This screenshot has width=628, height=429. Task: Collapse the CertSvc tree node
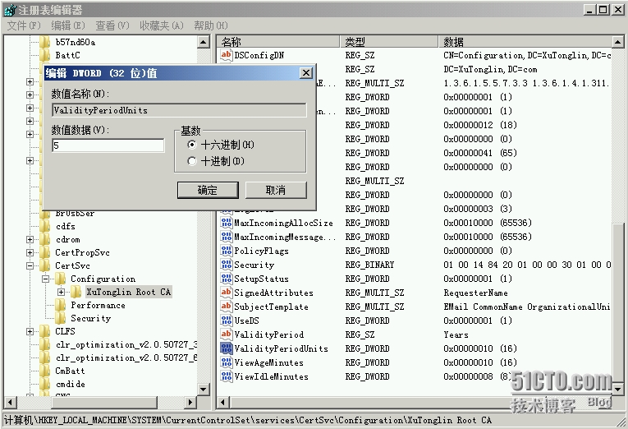(30, 265)
